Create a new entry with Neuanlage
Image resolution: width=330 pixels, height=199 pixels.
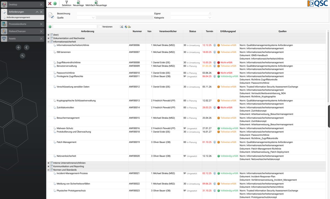click(78, 4)
